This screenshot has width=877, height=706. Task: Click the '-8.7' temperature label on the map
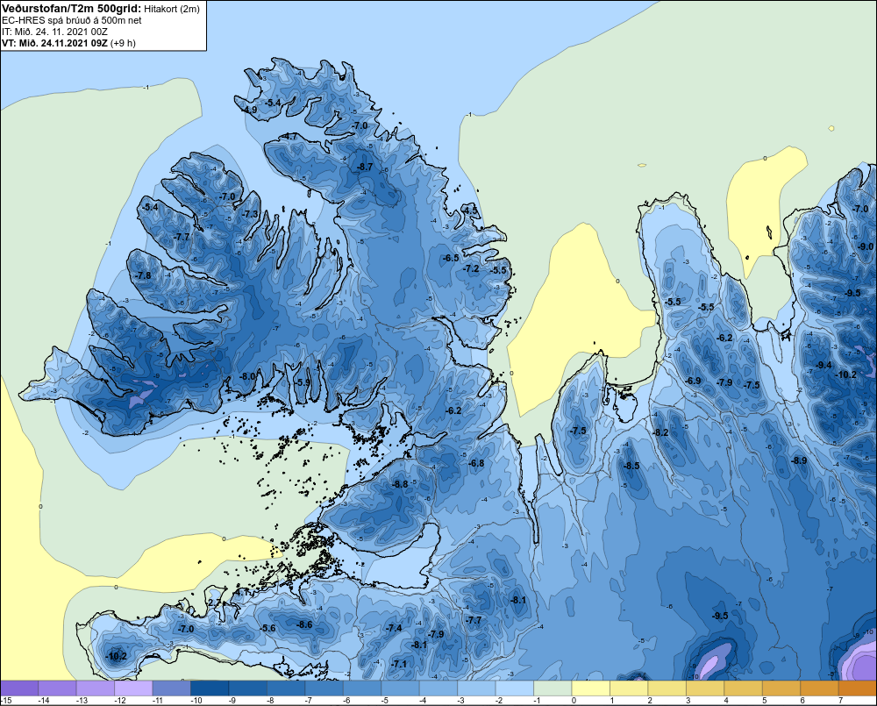point(365,167)
